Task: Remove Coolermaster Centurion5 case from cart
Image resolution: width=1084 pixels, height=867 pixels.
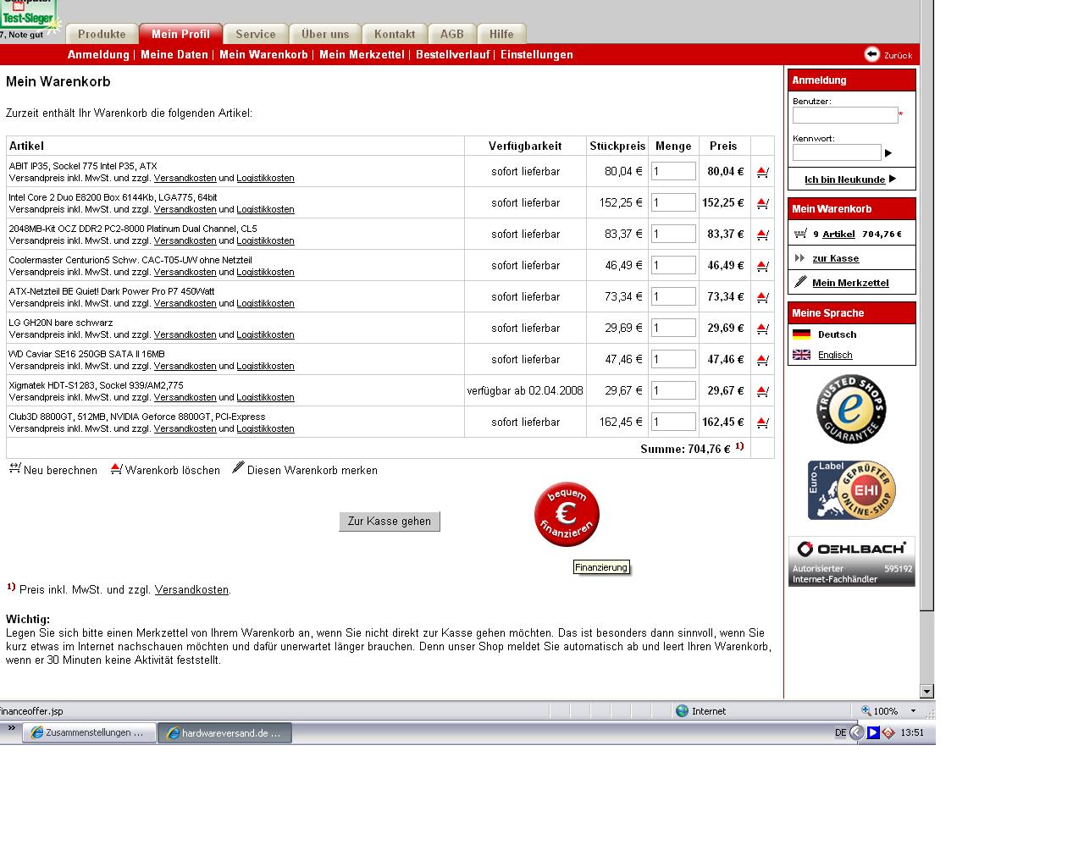Action: click(762, 266)
